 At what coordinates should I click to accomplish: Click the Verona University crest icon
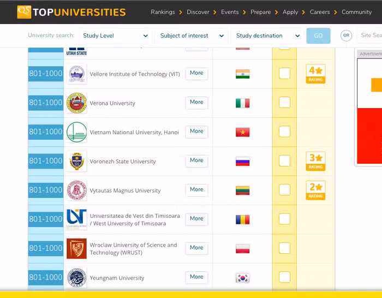[x=76, y=103]
